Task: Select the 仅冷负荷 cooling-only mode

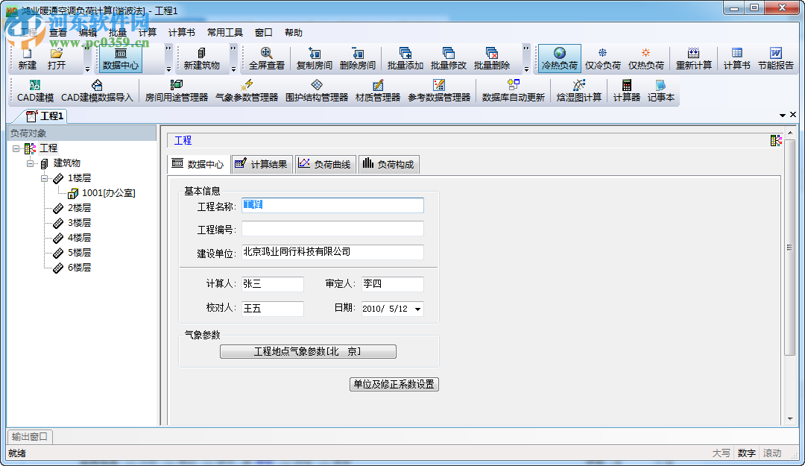Action: coord(603,59)
